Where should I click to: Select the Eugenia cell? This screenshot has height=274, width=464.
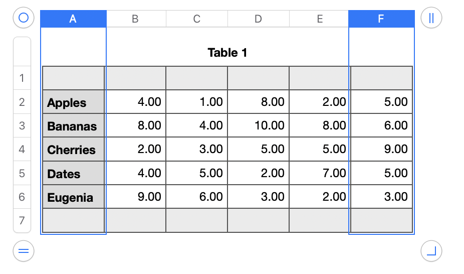[x=74, y=197]
